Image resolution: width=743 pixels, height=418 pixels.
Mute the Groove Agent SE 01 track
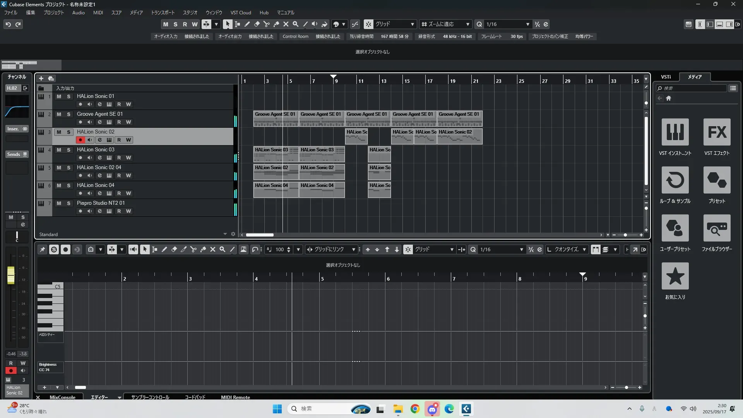pyautogui.click(x=59, y=114)
